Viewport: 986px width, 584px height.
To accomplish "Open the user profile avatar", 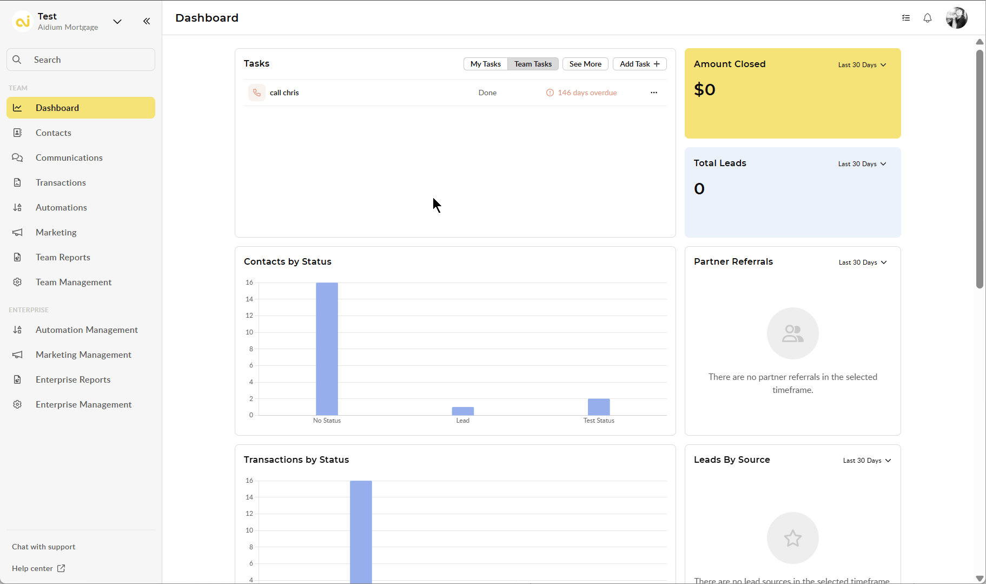I will (x=956, y=18).
